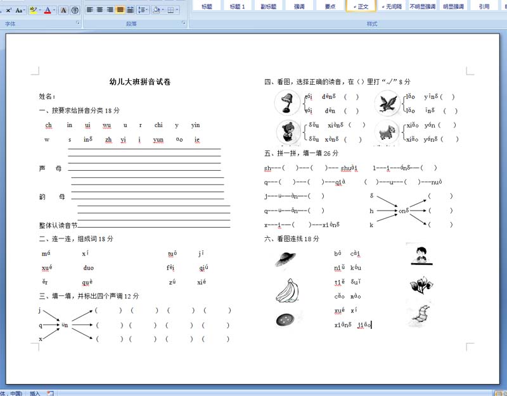Apply the 强调 style
This screenshot has width=507, height=396.
click(x=299, y=6)
